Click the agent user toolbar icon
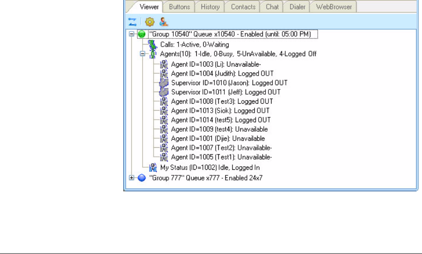Screen dimensions: 422x254 tap(163, 22)
